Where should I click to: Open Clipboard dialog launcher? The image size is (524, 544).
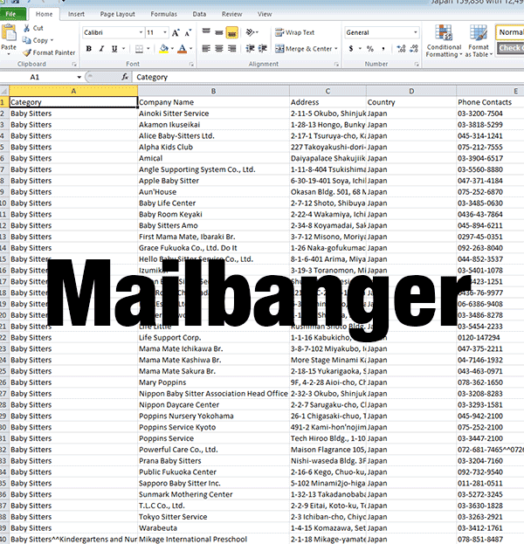(x=74, y=65)
